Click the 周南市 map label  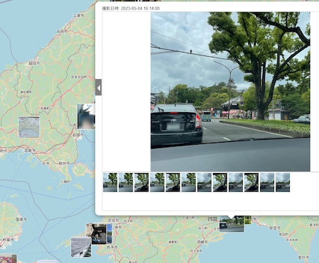pos(30,151)
